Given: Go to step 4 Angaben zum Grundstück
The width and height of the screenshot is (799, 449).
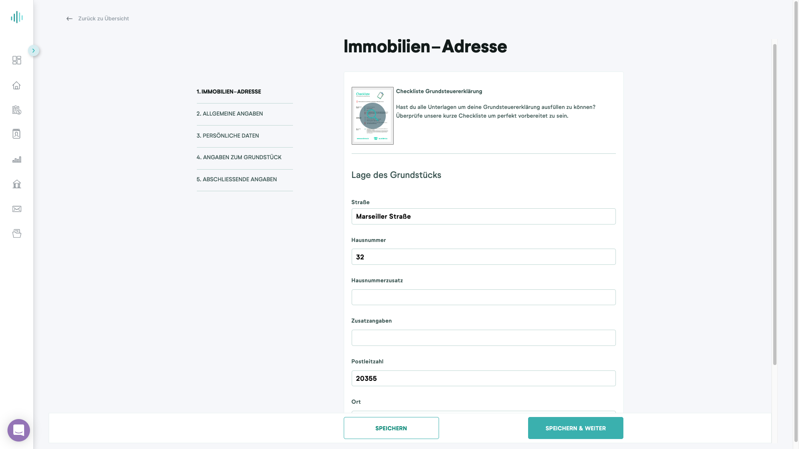Looking at the screenshot, I should [x=239, y=157].
